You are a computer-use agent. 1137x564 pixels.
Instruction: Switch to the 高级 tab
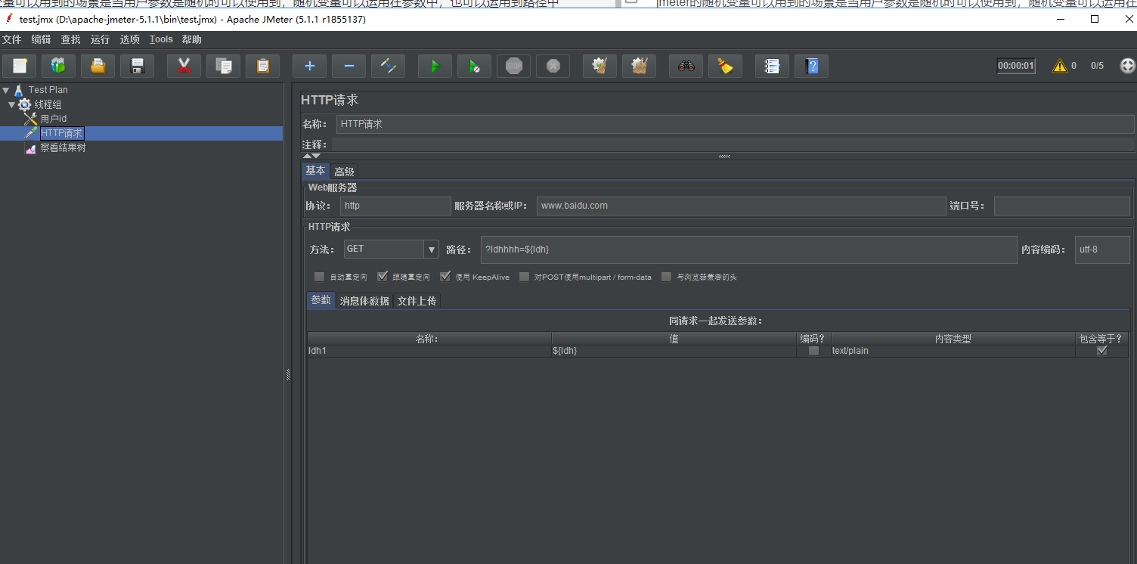click(345, 172)
